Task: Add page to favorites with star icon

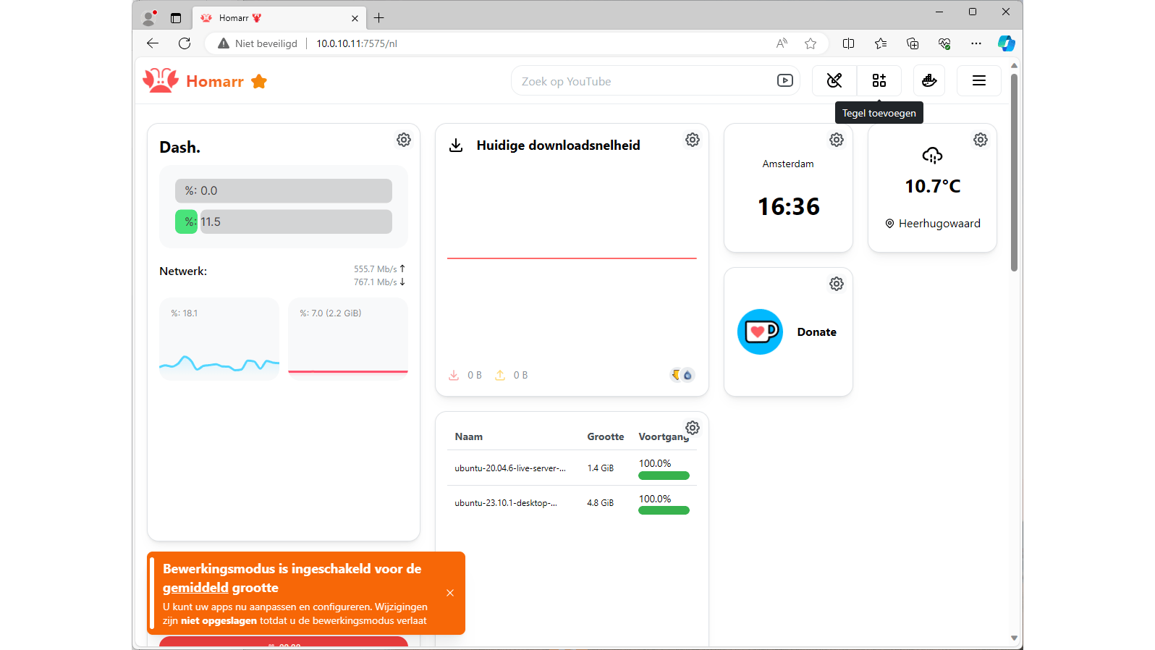Action: click(x=811, y=43)
